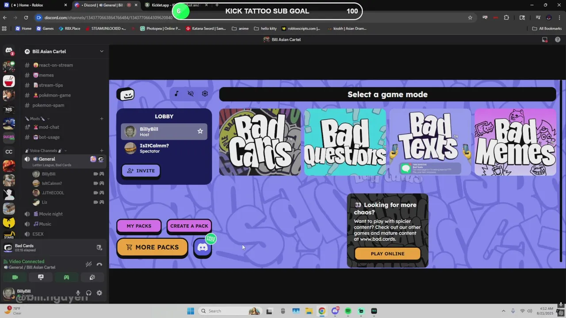Screen dimensions: 566x318
Task: Open the red bowl server icon
Action: 9,81
